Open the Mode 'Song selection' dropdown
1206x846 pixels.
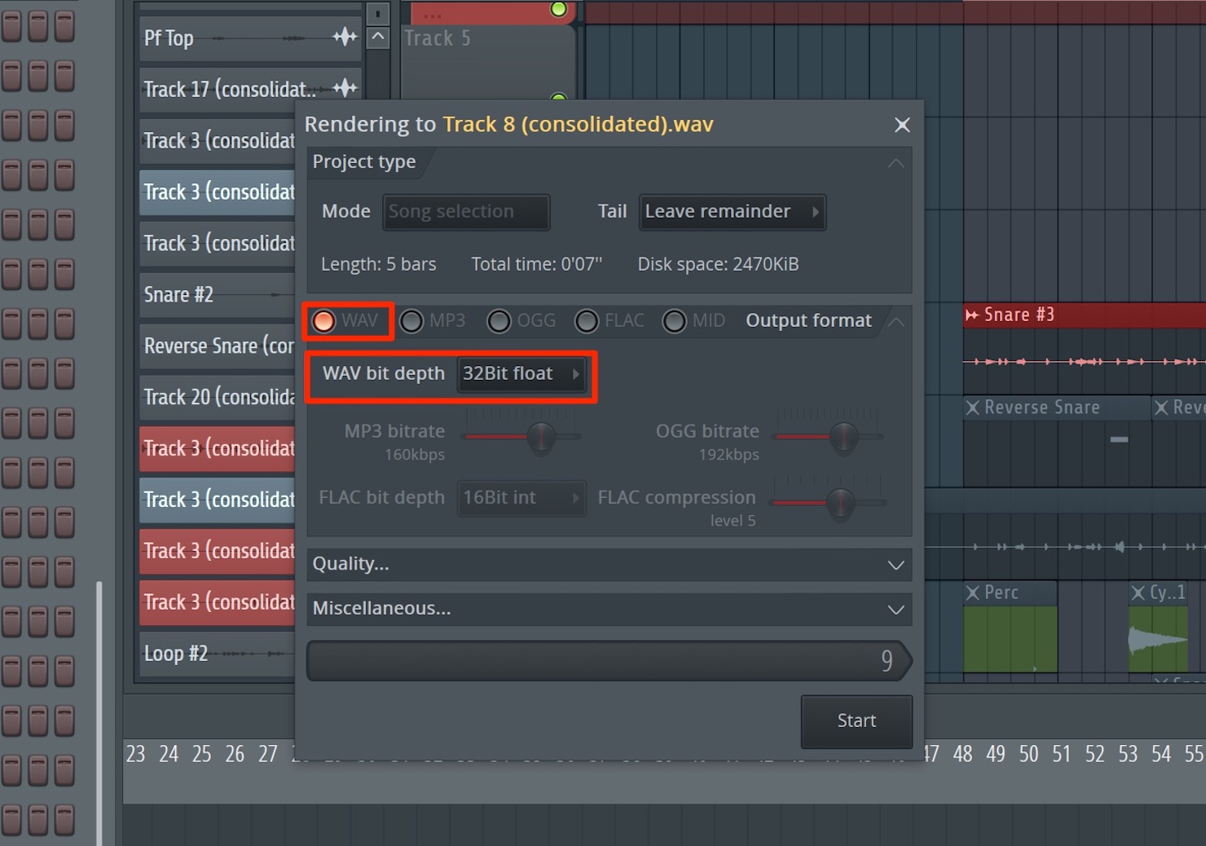pos(466,212)
